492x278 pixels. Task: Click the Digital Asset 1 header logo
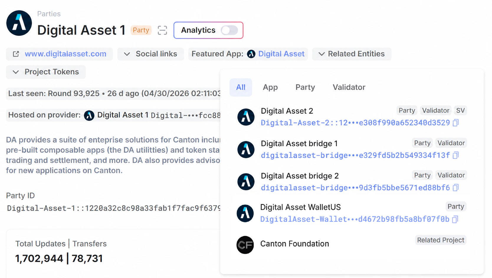click(19, 23)
